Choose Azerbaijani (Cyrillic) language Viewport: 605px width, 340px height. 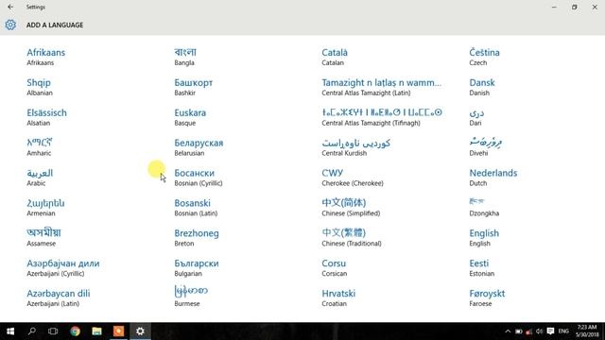(x=63, y=267)
